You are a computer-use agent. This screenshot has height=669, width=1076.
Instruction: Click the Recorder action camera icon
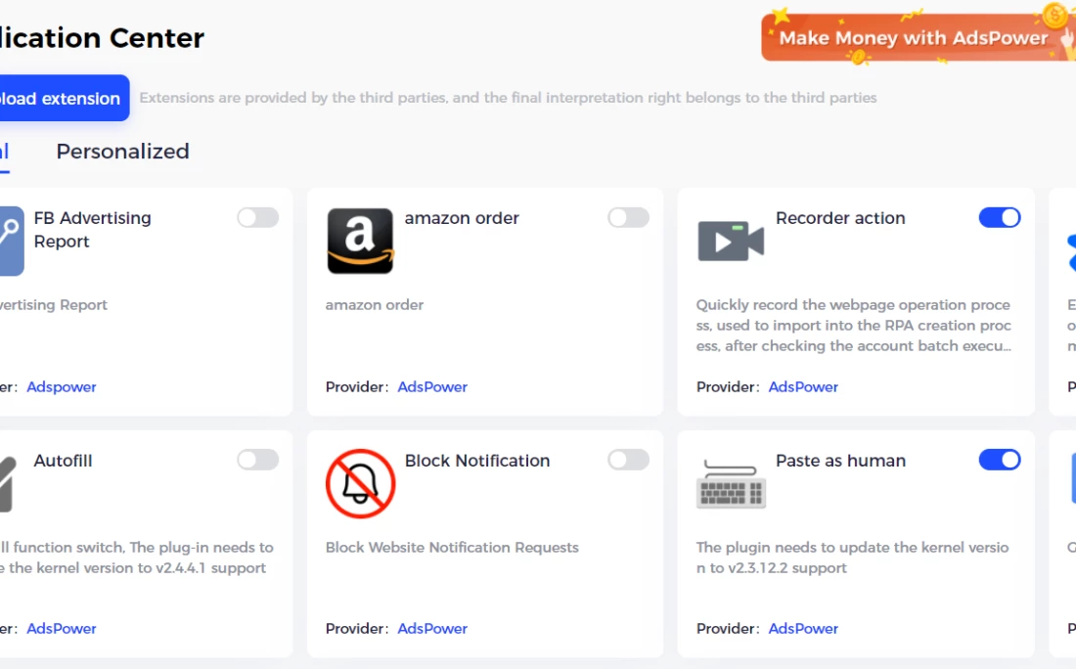coord(731,241)
